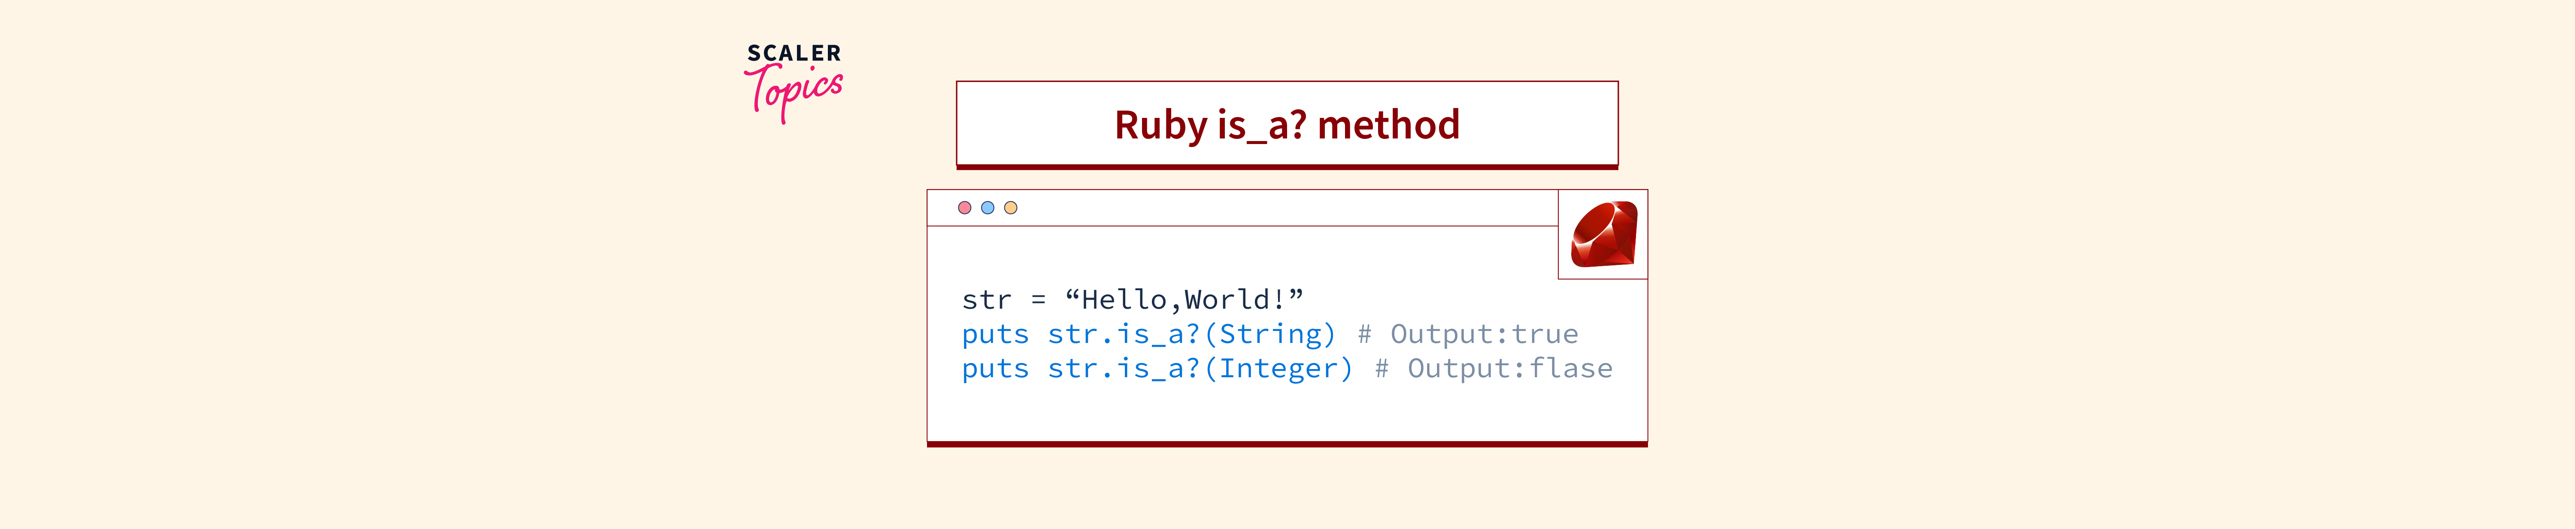Click puts keyword on the String line
The height and width of the screenshot is (529, 2575).
pyautogui.click(x=995, y=334)
